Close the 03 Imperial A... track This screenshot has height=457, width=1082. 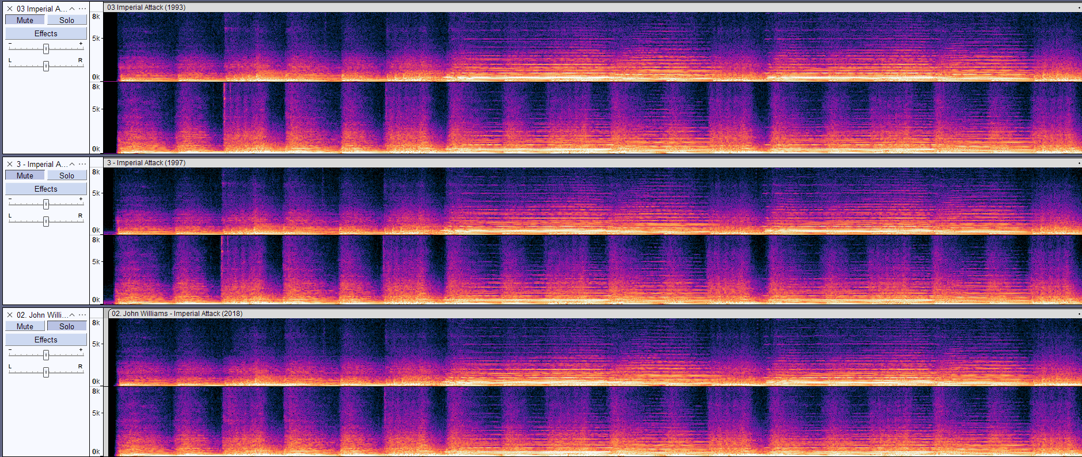(x=10, y=9)
